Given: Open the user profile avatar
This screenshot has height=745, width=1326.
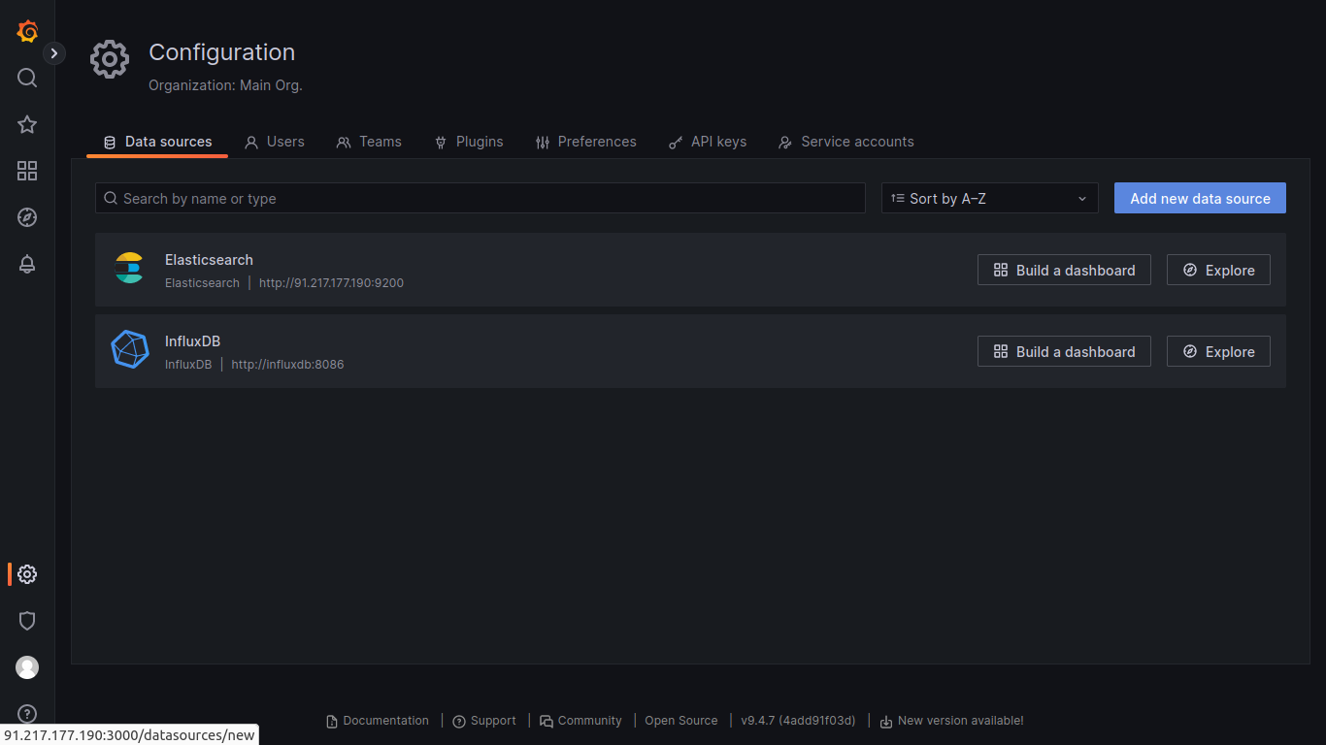Looking at the screenshot, I should tap(27, 667).
